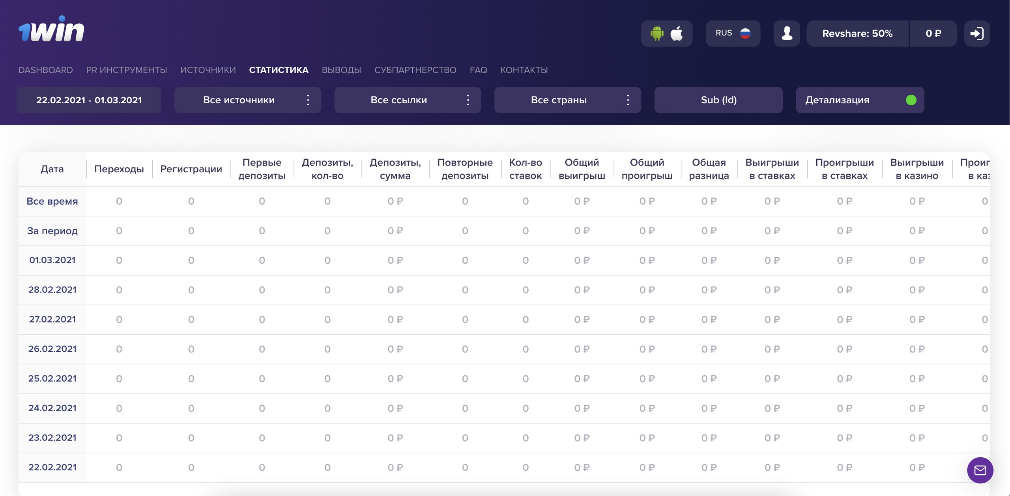The width and height of the screenshot is (1010, 496).
Task: Open three-dot menu on Все источники
Action: point(308,100)
